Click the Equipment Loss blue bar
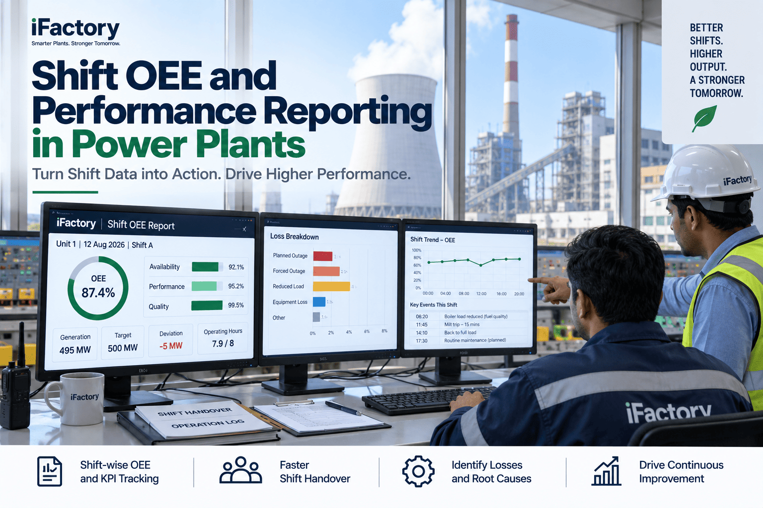Screen dimensions: 763x508 click(319, 302)
